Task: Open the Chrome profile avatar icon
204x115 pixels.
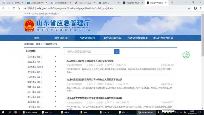Action: (x=195, y=8)
